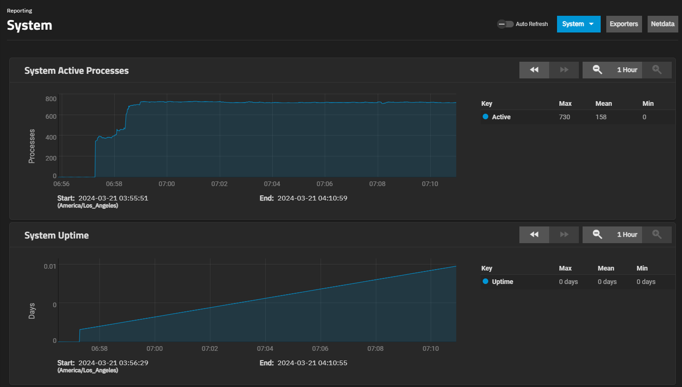This screenshot has height=387, width=682.
Task: Launch Netdata from the header
Action: click(662, 24)
